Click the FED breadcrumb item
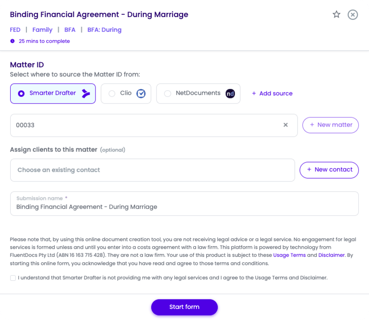This screenshot has height=320, width=369. [x=15, y=30]
